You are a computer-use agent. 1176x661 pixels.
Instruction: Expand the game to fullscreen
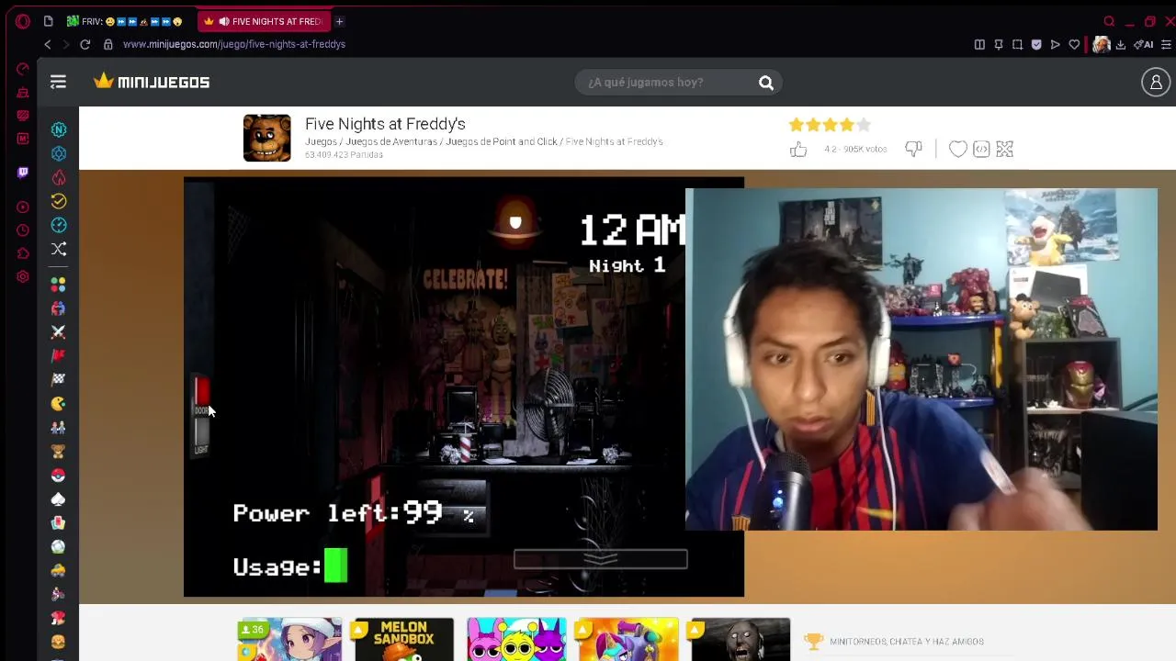[1004, 149]
